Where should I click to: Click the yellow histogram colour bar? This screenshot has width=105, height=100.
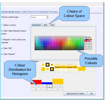click(x=58, y=81)
